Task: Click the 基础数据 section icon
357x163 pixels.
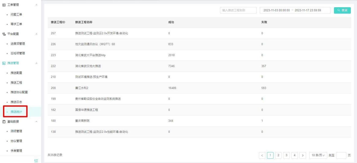Action: (3, 122)
